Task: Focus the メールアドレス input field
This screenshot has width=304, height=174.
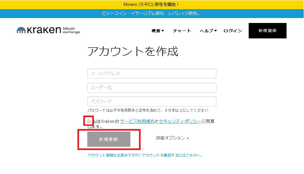Action: pos(152,74)
